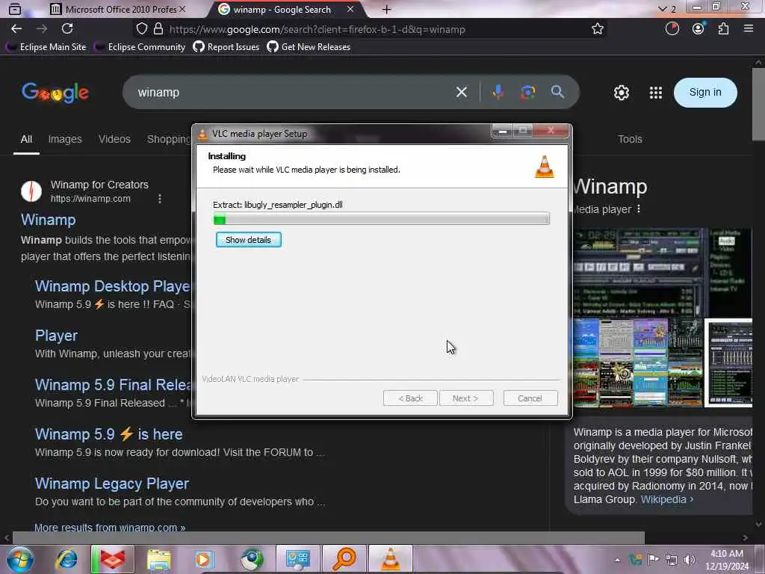
Task: Open Google search Tools
Action: [630, 139]
